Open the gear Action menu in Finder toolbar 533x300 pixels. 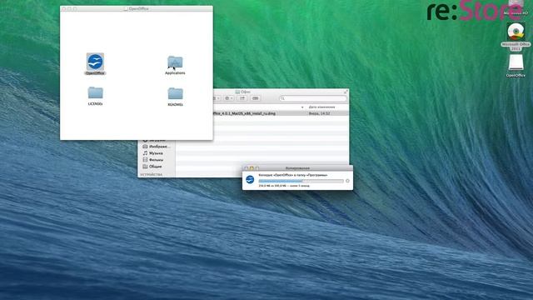click(229, 98)
